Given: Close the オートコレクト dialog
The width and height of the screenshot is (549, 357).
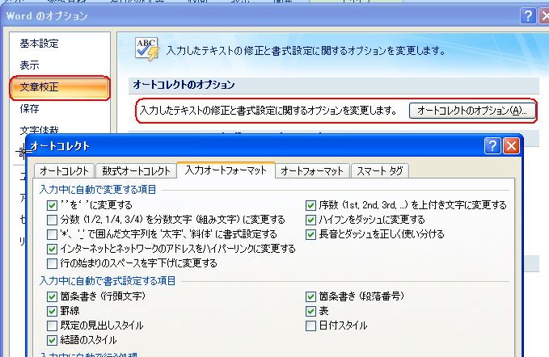Looking at the screenshot, I should click(511, 145).
